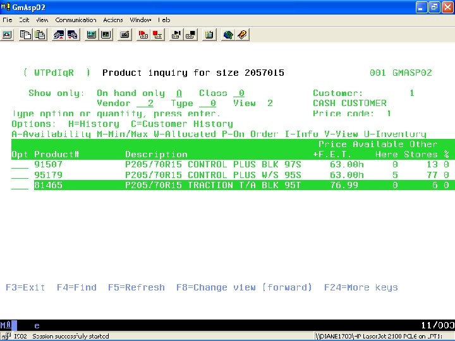Click the Paste clipboard toolbar icon

pyautogui.click(x=40, y=35)
